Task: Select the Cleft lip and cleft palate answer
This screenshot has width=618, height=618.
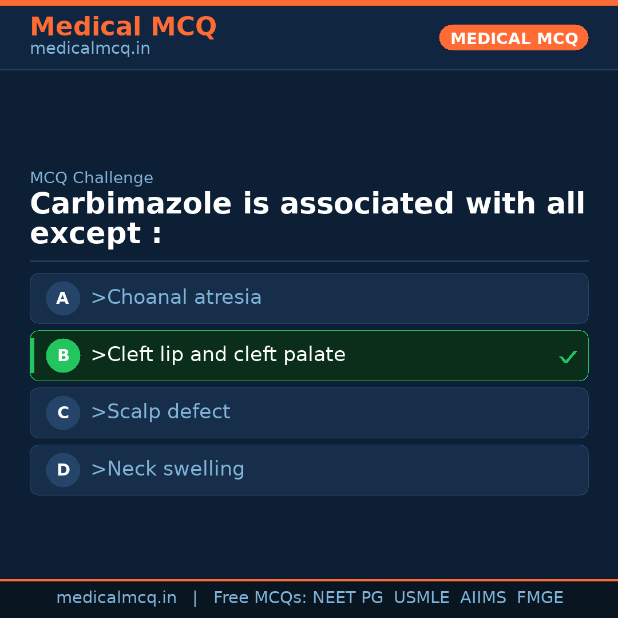Action: [218, 355]
